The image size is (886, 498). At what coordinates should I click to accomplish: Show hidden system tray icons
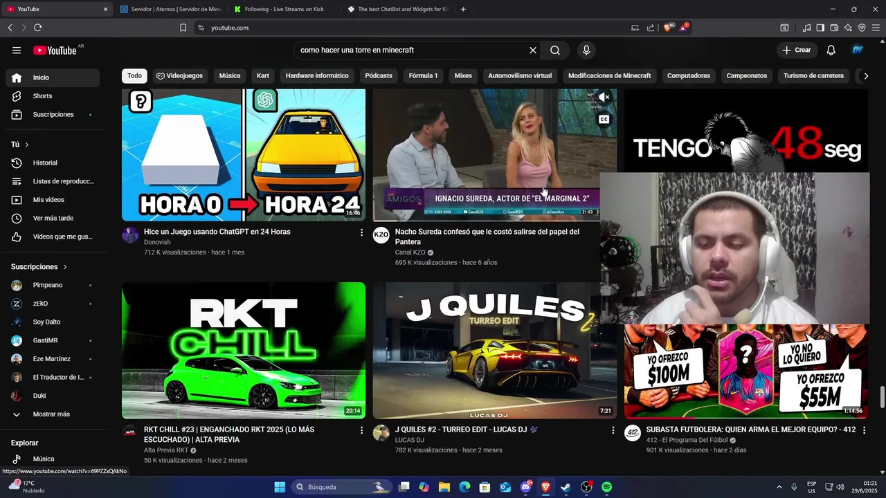[779, 487]
